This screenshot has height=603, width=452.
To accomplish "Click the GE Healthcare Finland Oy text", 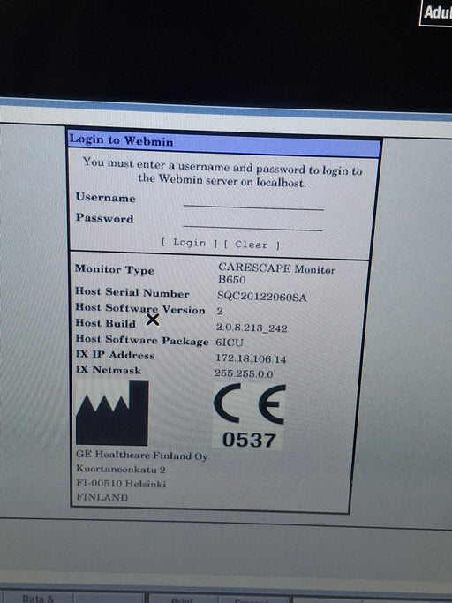I will [142, 455].
